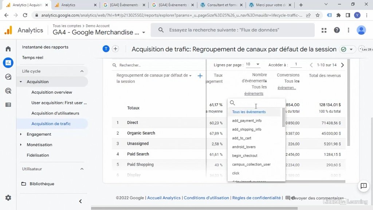Viewport: 373px width, 210px height.
Task: Switch to Merci pour votre tab
Action: (x=270, y=5)
